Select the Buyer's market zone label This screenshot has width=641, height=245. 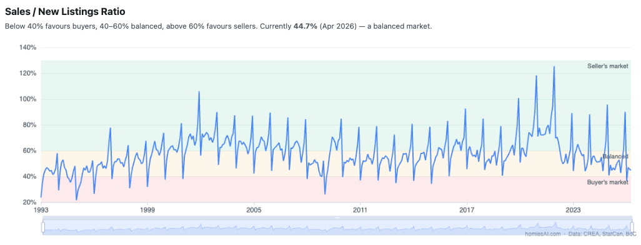(x=607, y=182)
